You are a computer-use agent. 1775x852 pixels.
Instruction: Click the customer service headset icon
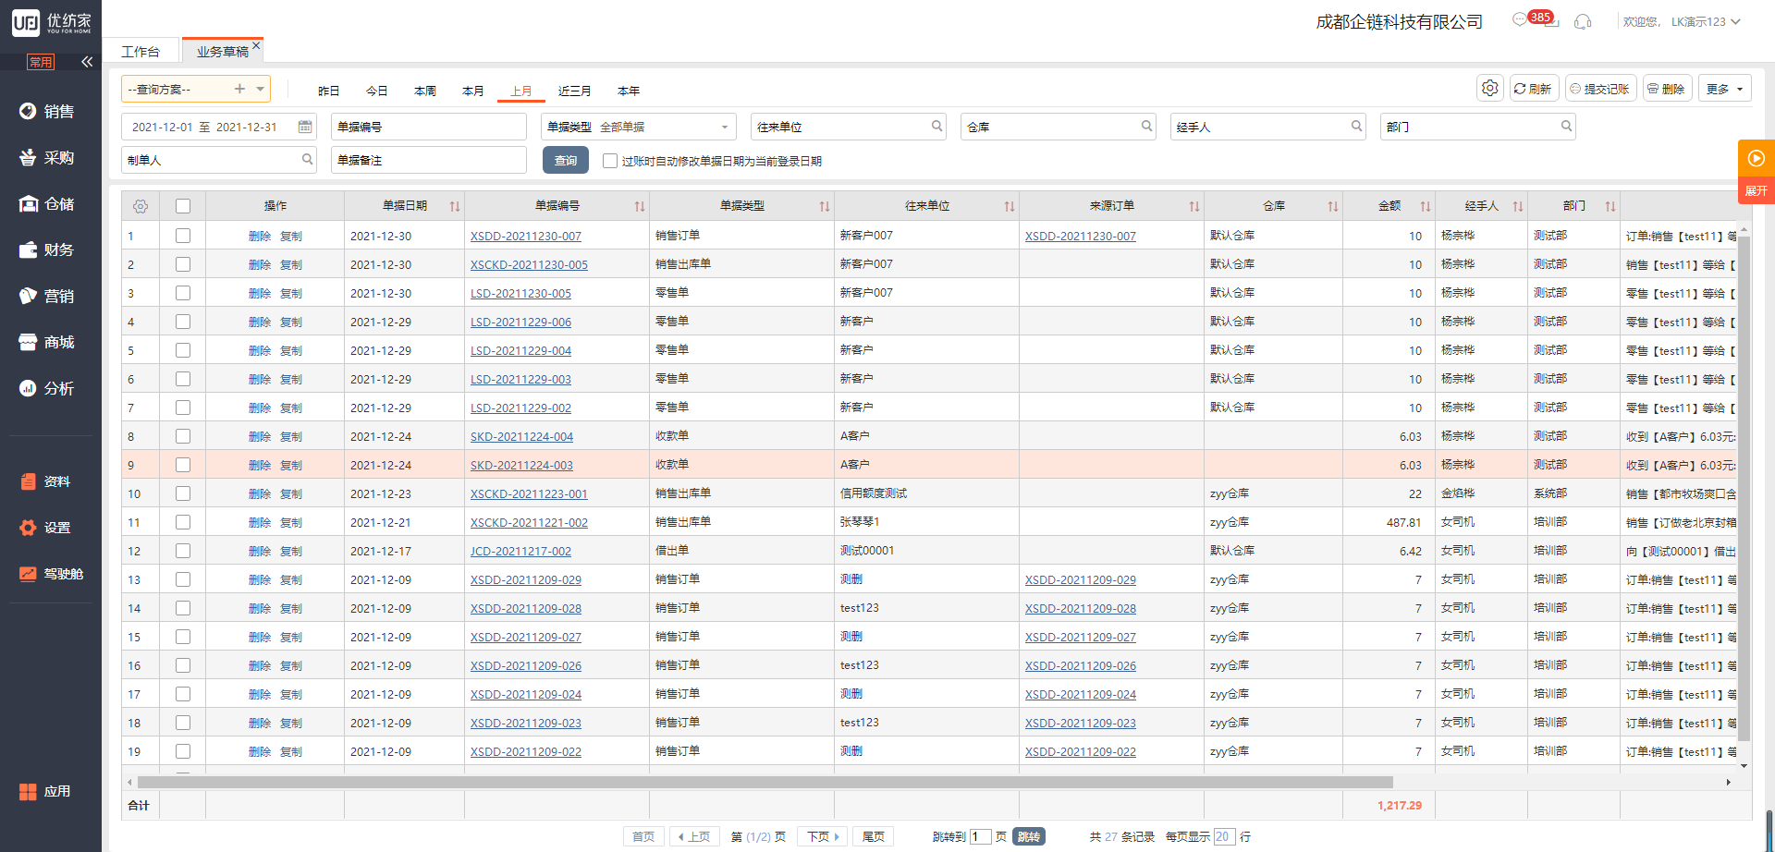click(1583, 21)
